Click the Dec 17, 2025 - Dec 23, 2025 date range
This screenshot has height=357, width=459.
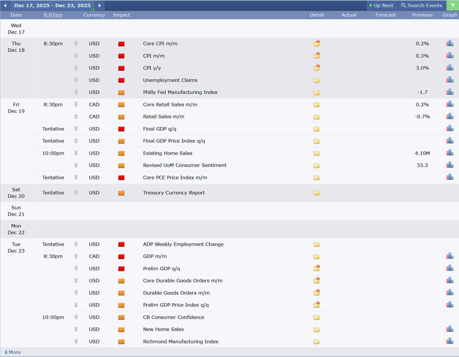coord(52,5)
